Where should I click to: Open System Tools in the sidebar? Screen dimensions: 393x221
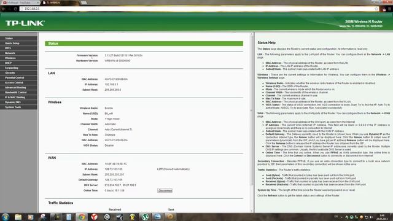tap(19, 107)
